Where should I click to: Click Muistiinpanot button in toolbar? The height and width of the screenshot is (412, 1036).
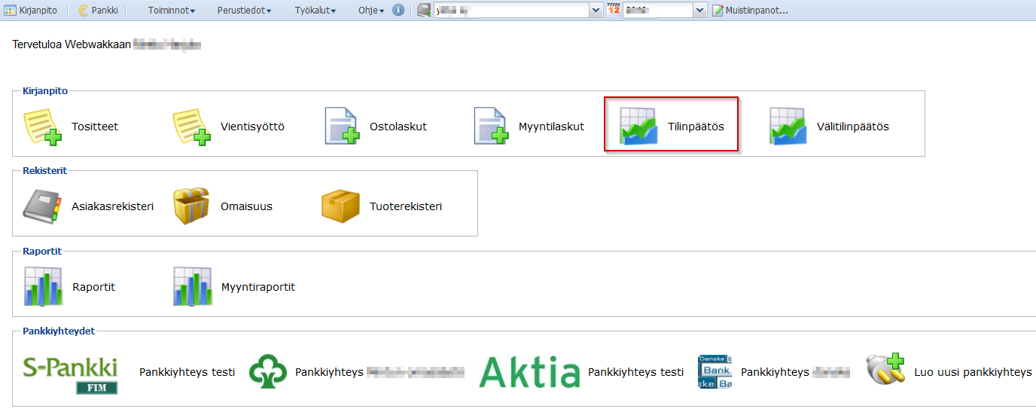click(x=750, y=11)
